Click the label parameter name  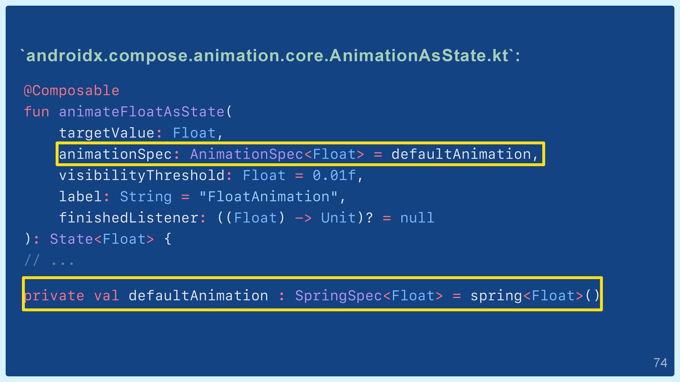coord(80,197)
